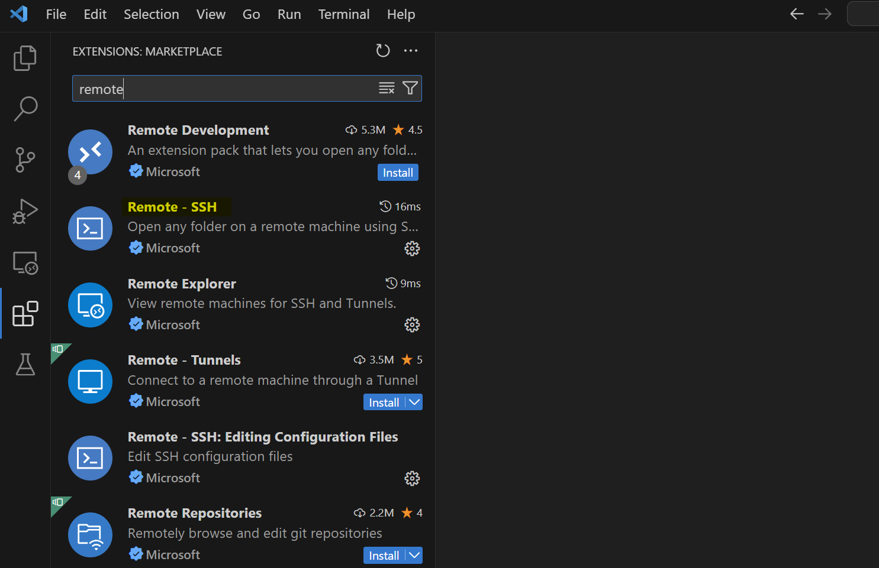Refresh the extensions marketplace list
879x568 pixels.
click(x=383, y=51)
